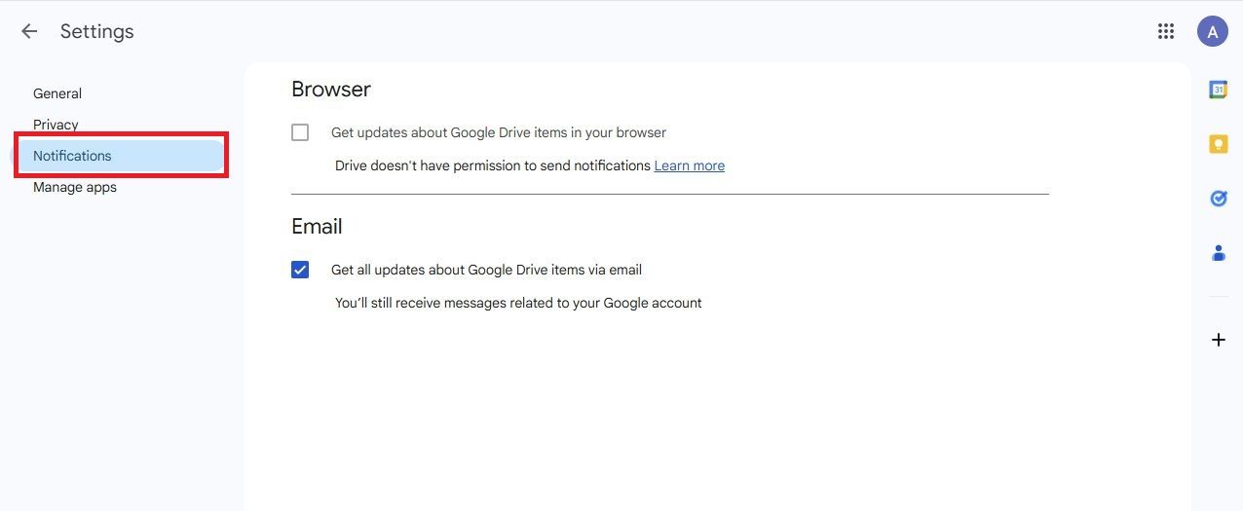The image size is (1243, 511).
Task: Click the text "Drive doesn't have permission to send notifications"
Action: click(x=493, y=165)
